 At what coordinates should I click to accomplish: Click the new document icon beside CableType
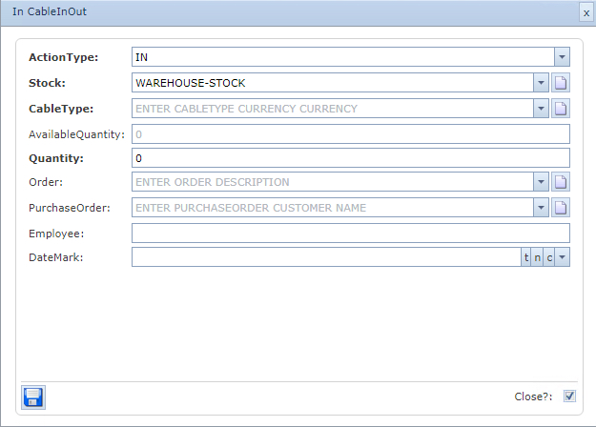click(562, 108)
